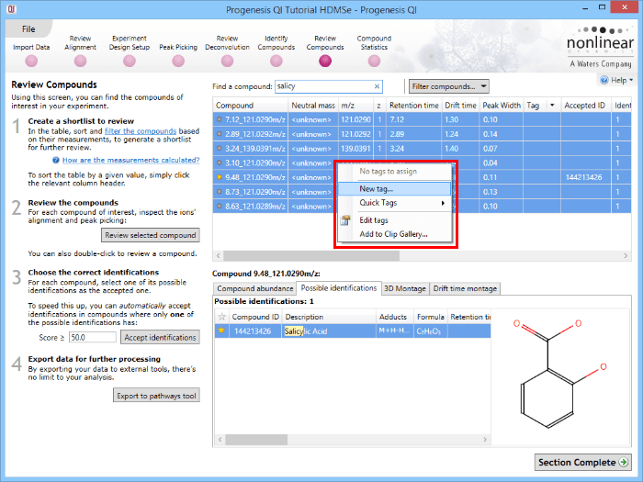Select compound row 2.89_121.0292m/z
Viewport: 643px width, 482px height.
(x=422, y=134)
